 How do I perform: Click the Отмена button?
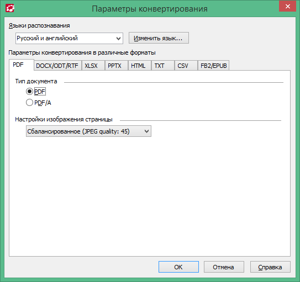click(224, 267)
